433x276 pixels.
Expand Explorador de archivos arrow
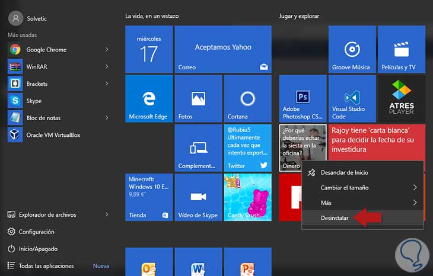[x=107, y=214]
